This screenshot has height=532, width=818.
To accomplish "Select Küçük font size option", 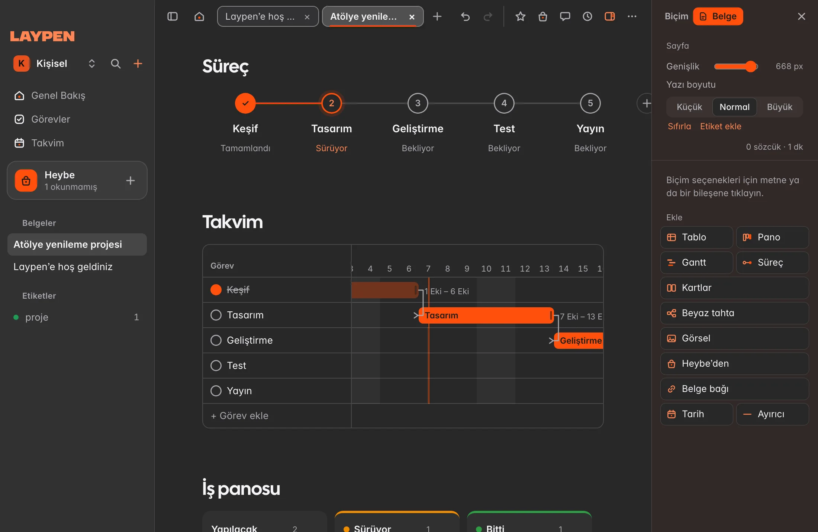I will [x=689, y=107].
